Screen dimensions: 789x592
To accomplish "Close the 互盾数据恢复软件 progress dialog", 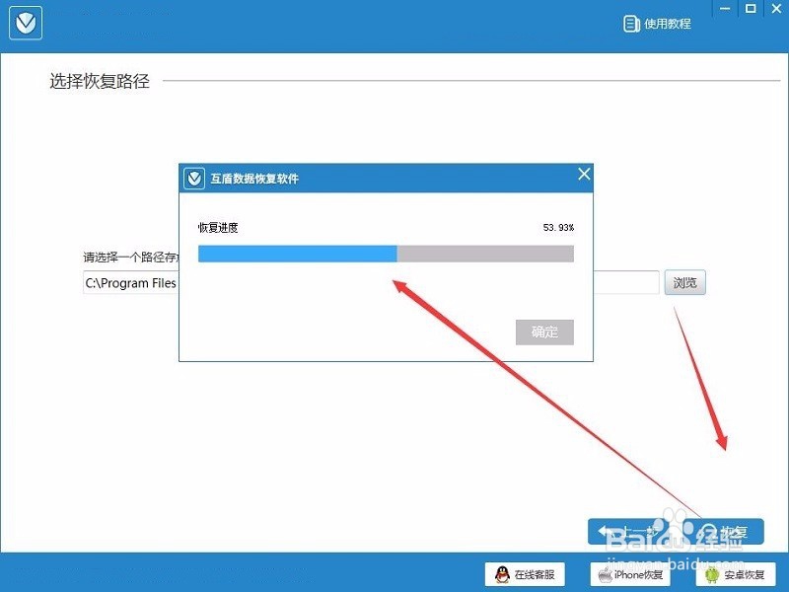I will tap(583, 174).
